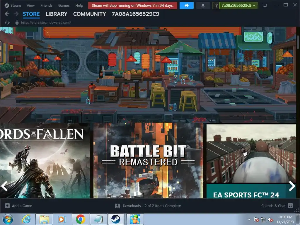Show hidden system tray icons
Screen dimensions: 300x225
(249, 219)
